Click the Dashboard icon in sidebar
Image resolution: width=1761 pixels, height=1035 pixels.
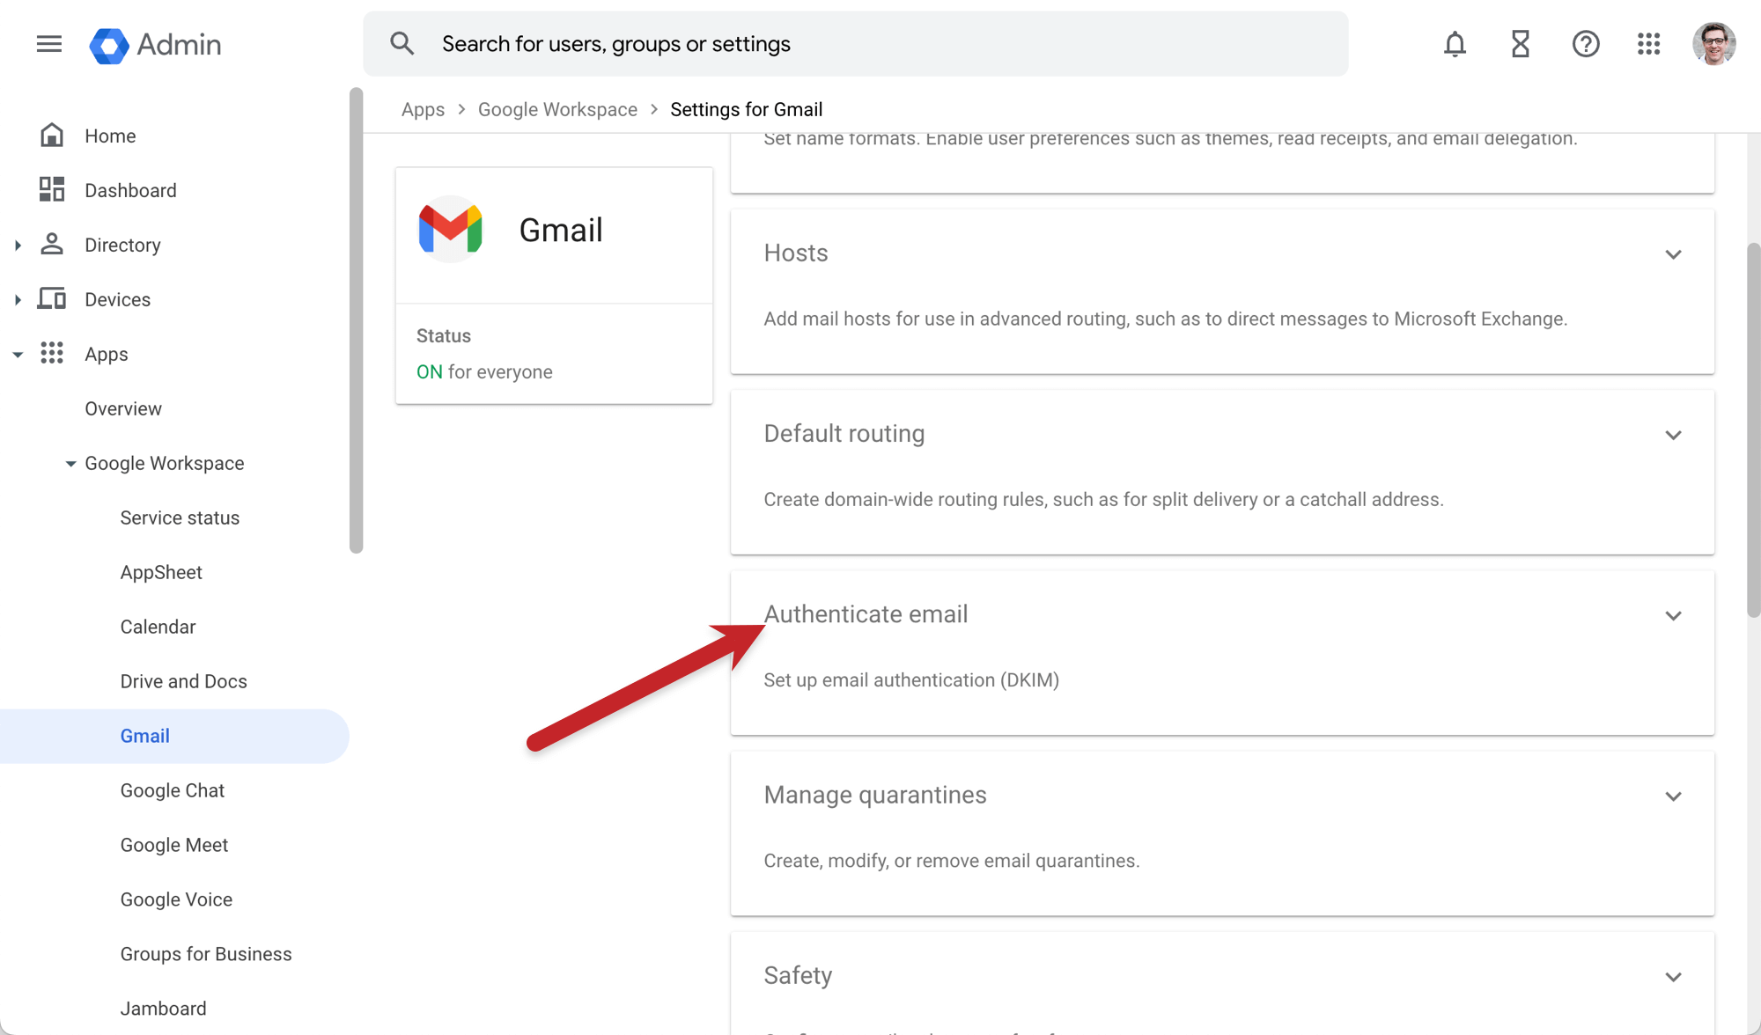click(x=52, y=190)
